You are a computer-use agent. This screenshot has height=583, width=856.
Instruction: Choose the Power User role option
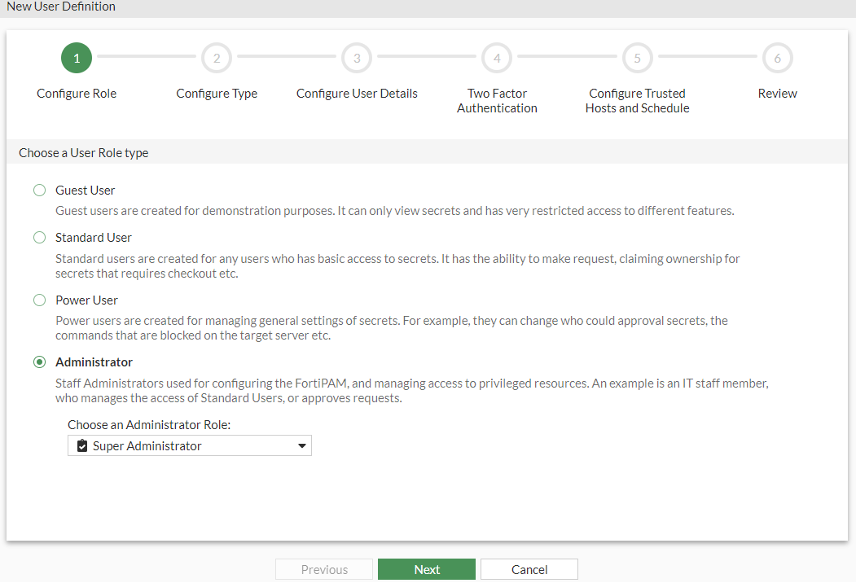tap(39, 300)
